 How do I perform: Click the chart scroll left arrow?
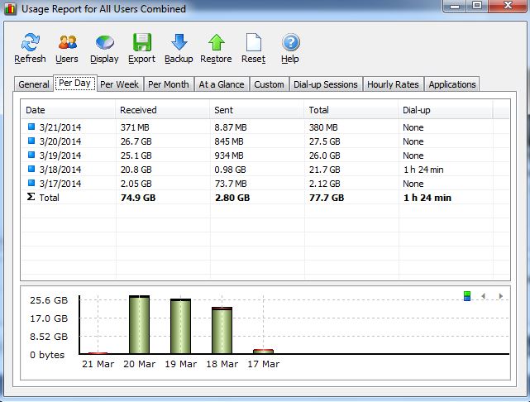(x=484, y=296)
